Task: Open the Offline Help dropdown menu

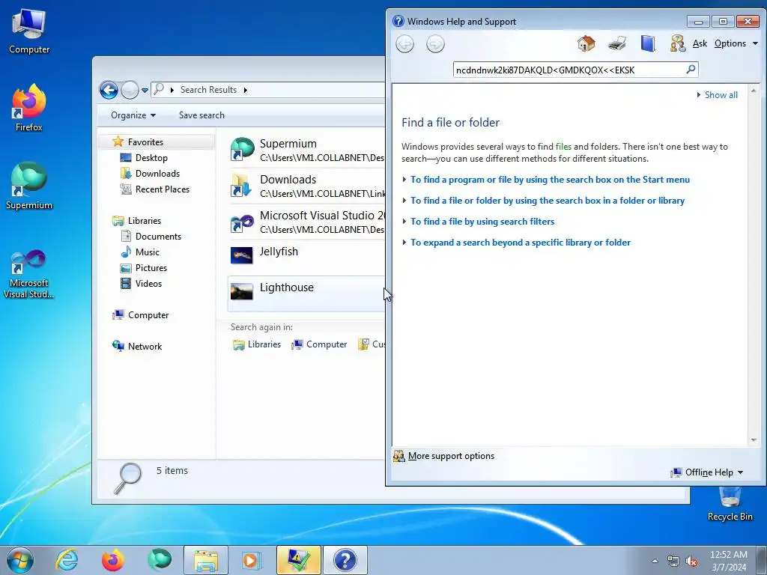Action: tap(707, 472)
